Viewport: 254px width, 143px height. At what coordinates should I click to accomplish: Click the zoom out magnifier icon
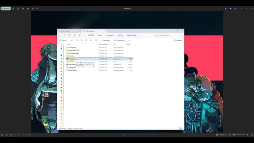click(x=230, y=135)
